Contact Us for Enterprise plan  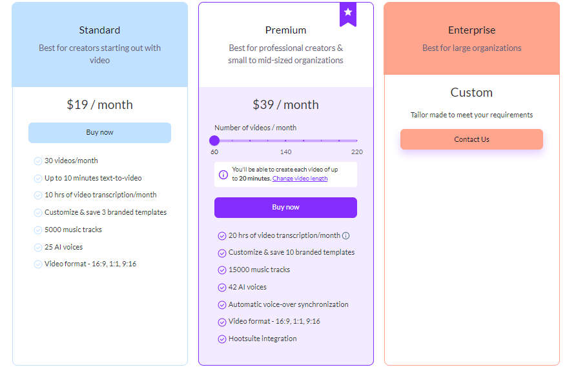click(471, 139)
